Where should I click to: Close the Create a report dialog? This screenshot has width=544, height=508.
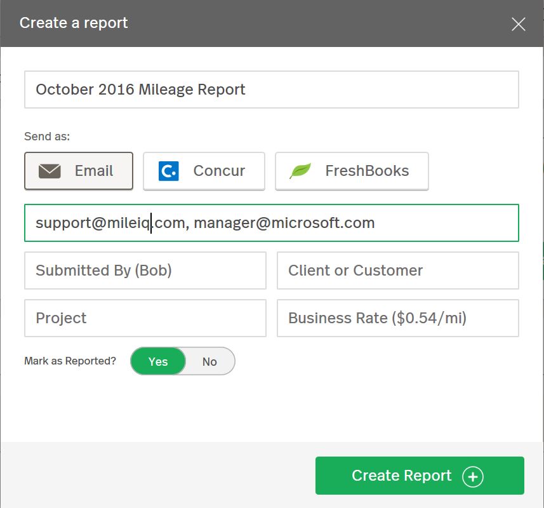519,24
